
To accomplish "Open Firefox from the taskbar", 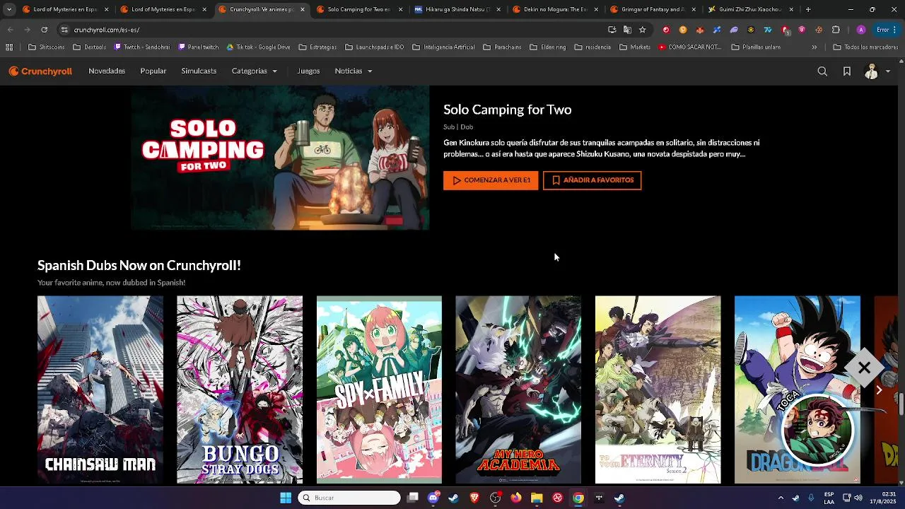I will click(x=516, y=498).
